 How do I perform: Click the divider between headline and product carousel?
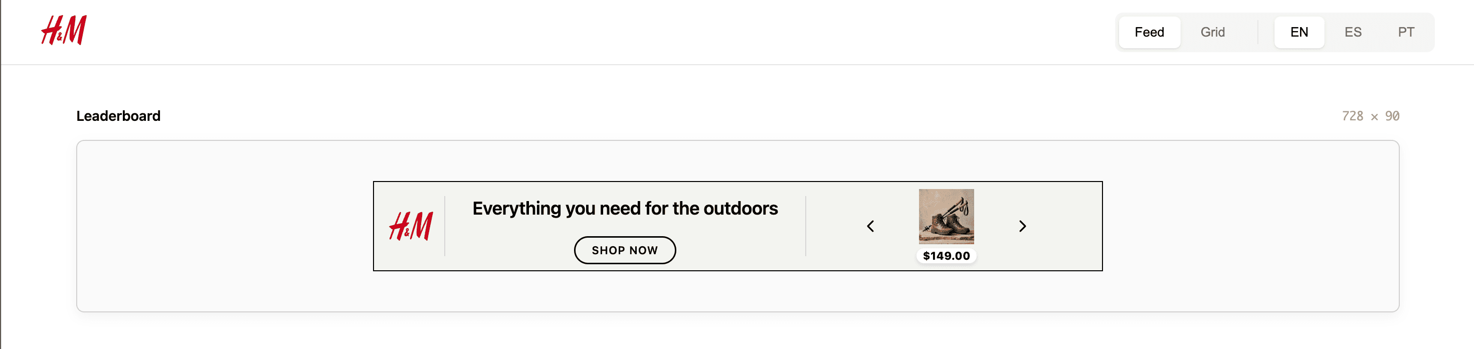(806, 226)
